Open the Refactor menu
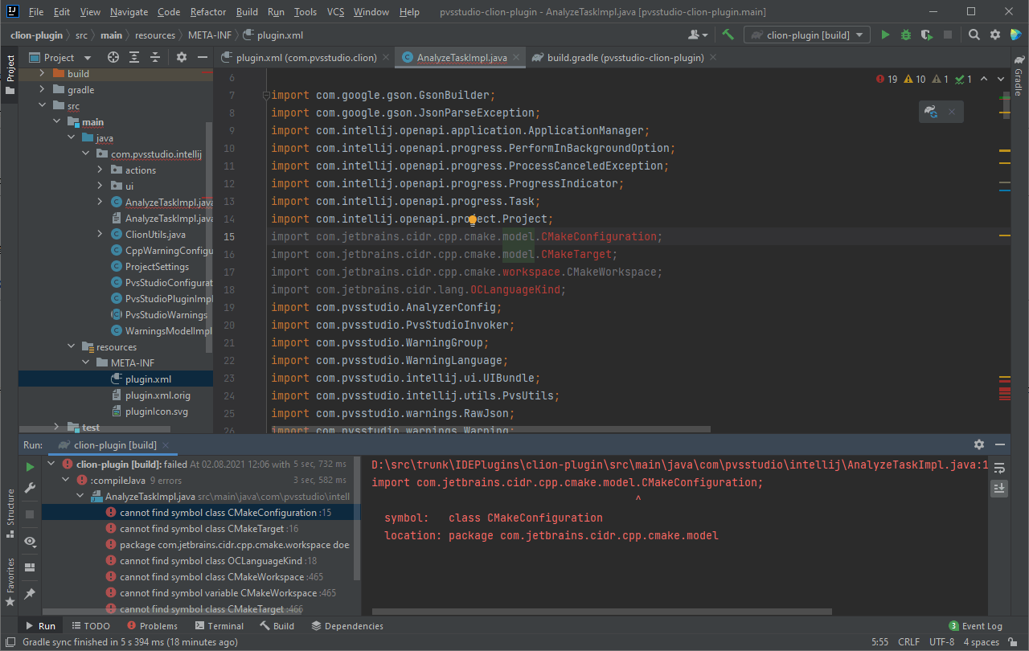Image resolution: width=1029 pixels, height=651 pixels. (208, 12)
